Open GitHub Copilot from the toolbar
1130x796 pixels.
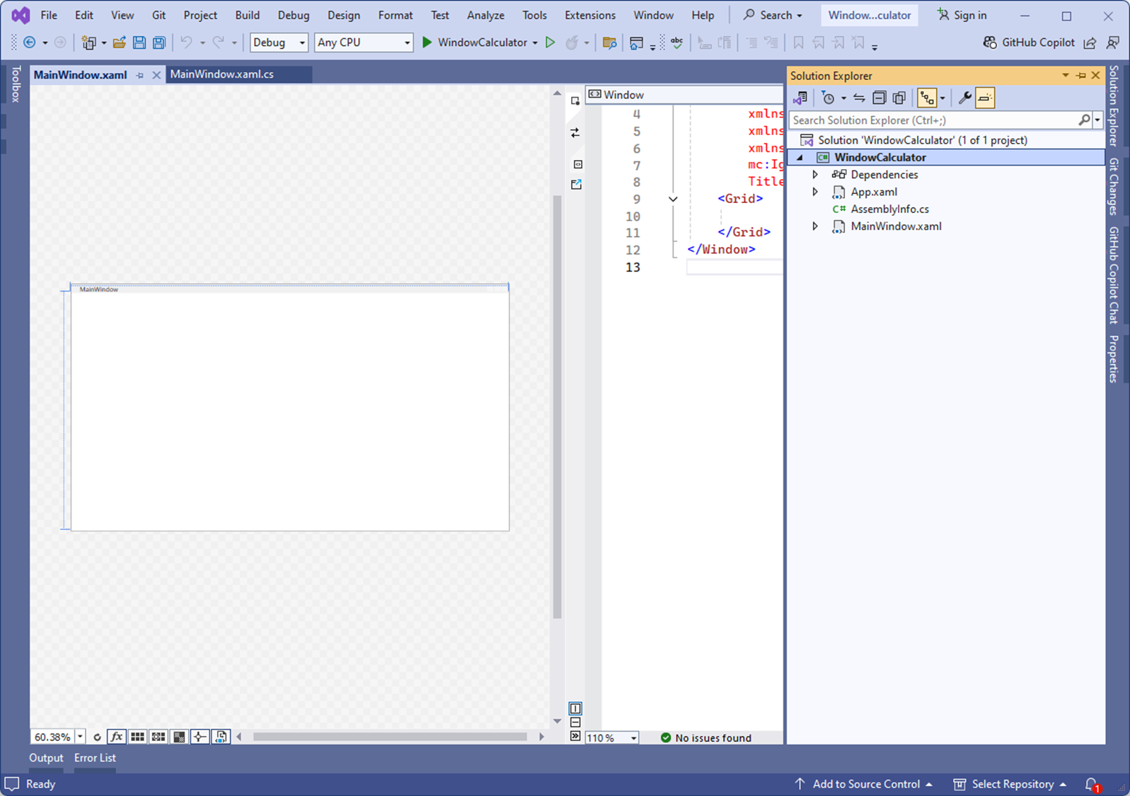click(1029, 42)
